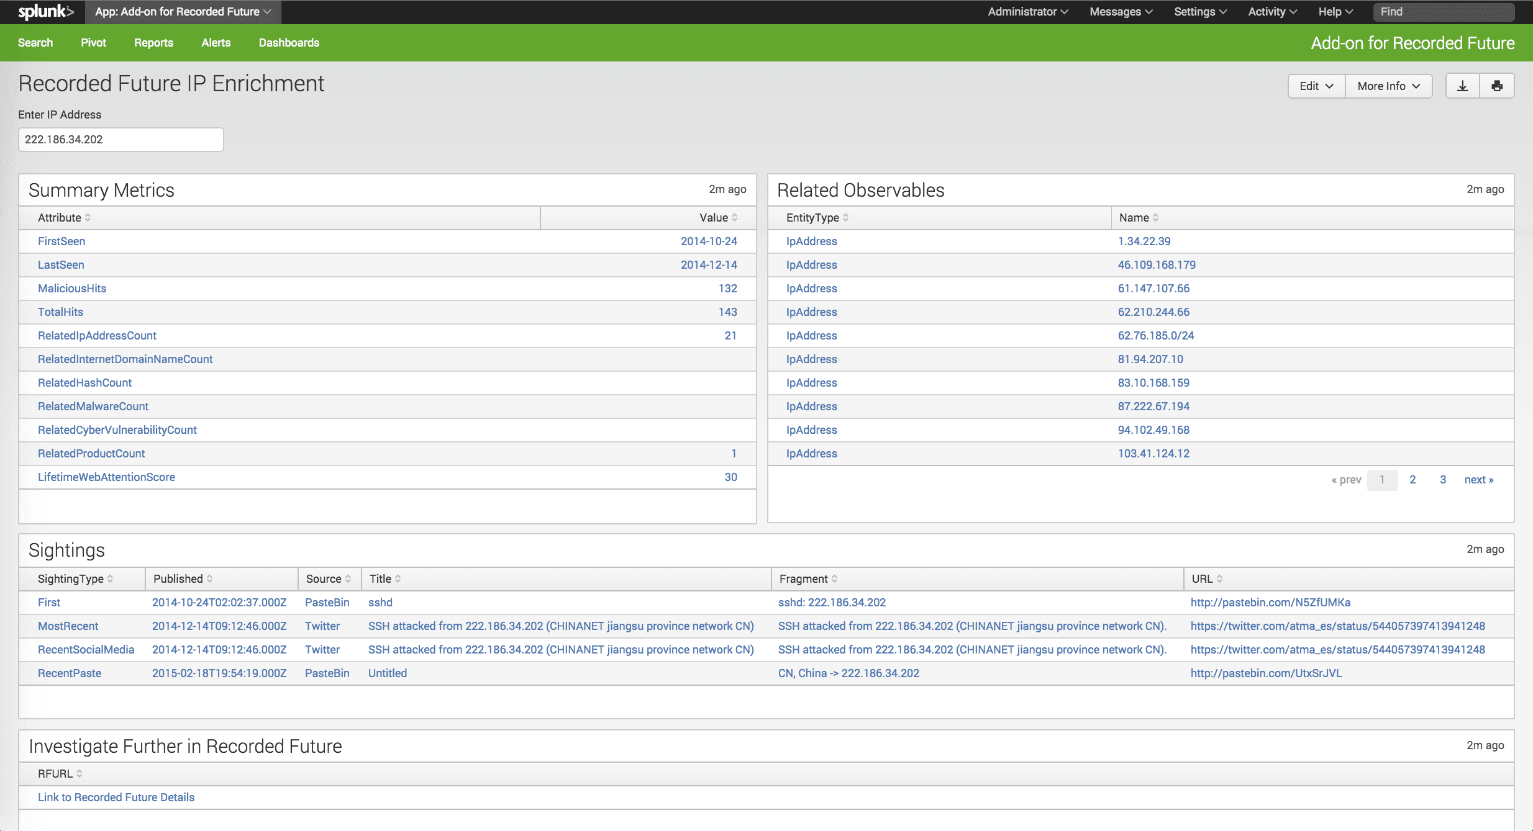The height and width of the screenshot is (831, 1533).
Task: Sort by EntityType column
Action: pyautogui.click(x=817, y=218)
